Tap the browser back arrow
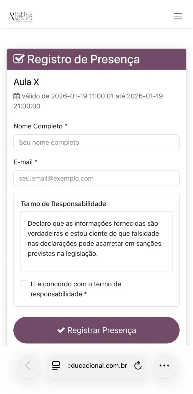The image size is (193, 394). coord(28,366)
